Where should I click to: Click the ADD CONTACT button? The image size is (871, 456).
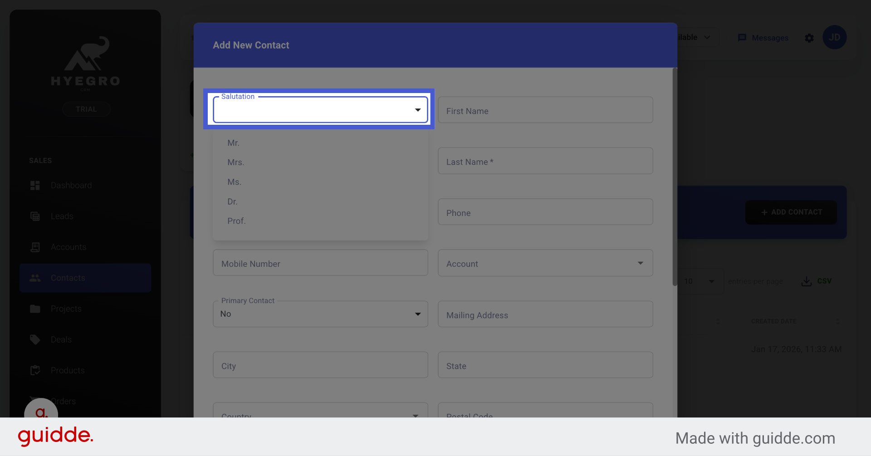pyautogui.click(x=790, y=212)
